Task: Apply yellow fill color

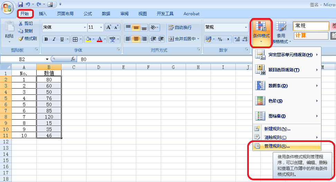Action: pos(88,39)
